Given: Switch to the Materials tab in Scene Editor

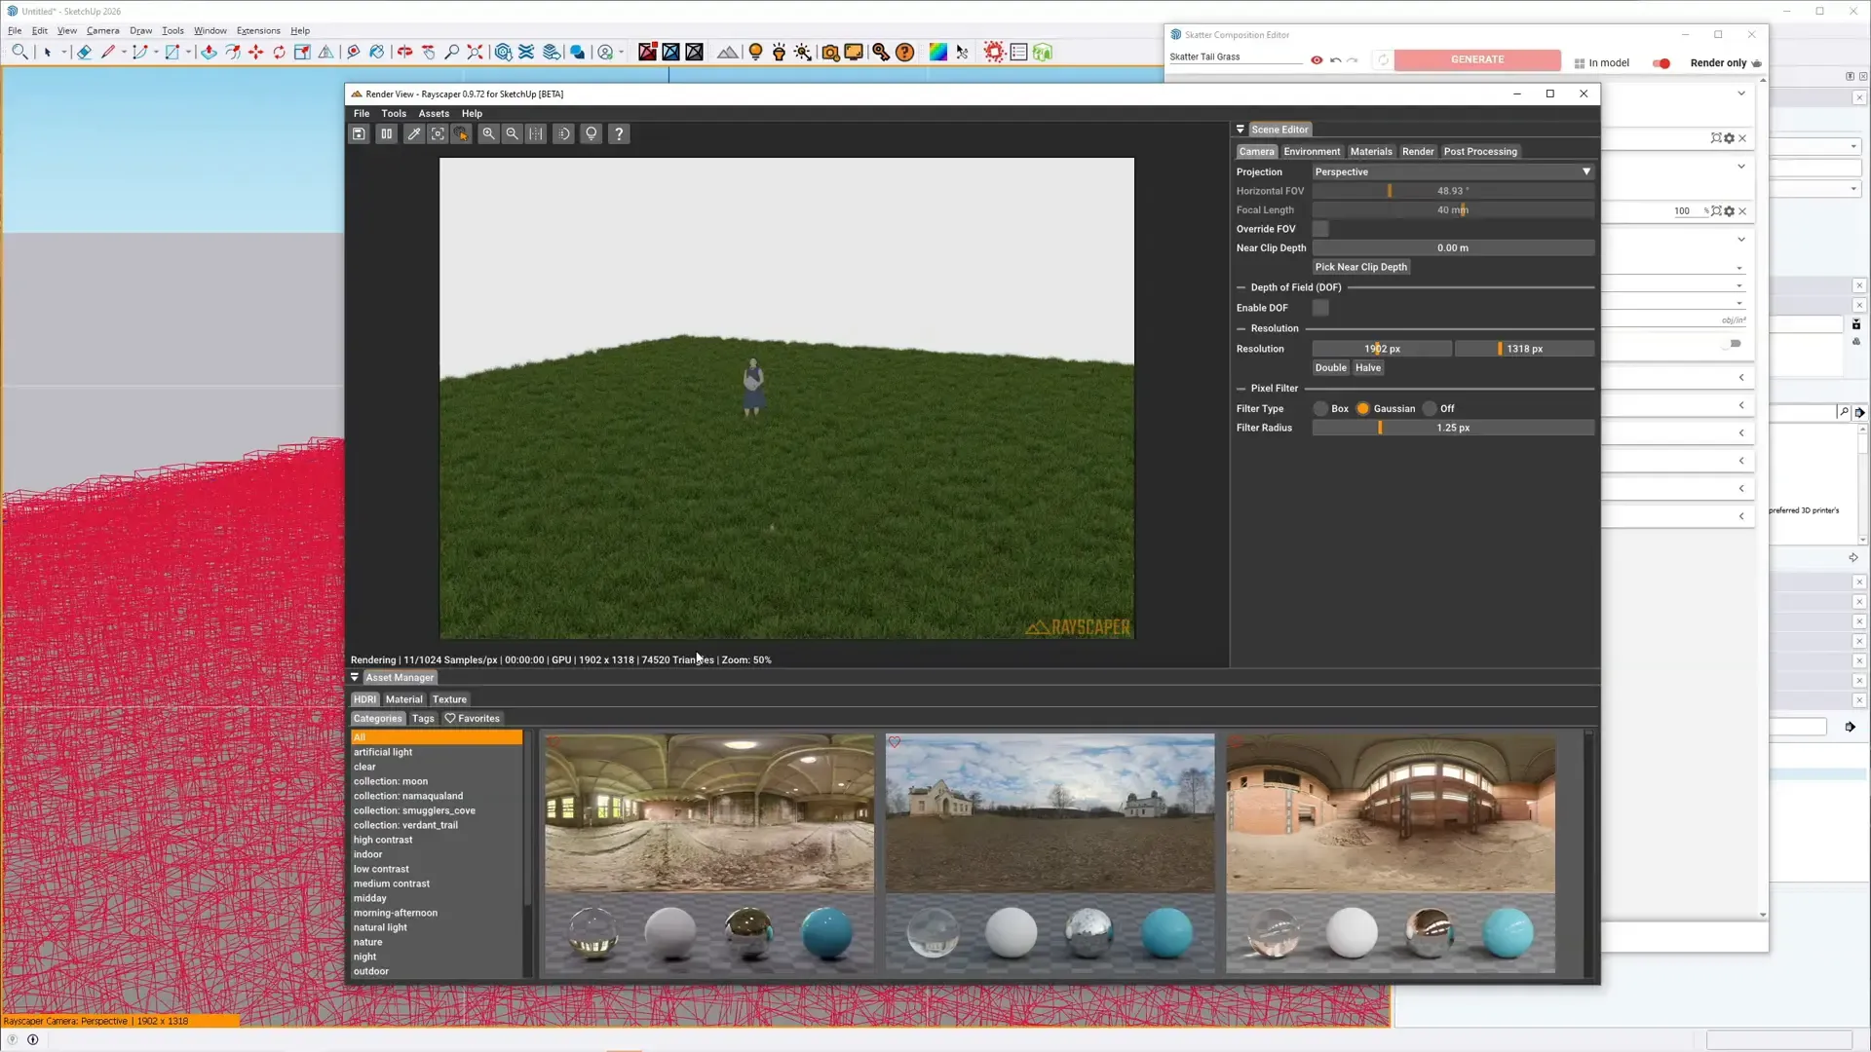Looking at the screenshot, I should tap(1371, 152).
